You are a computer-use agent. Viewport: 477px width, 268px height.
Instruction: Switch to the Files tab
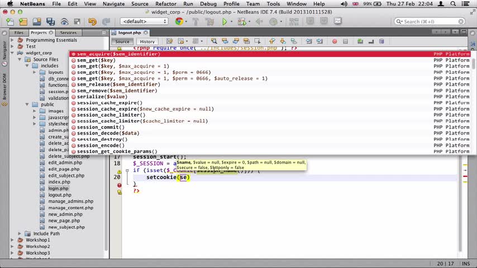(x=19, y=32)
